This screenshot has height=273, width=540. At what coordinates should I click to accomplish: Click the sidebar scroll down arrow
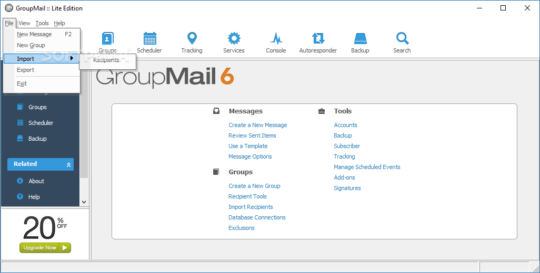pos(84,202)
